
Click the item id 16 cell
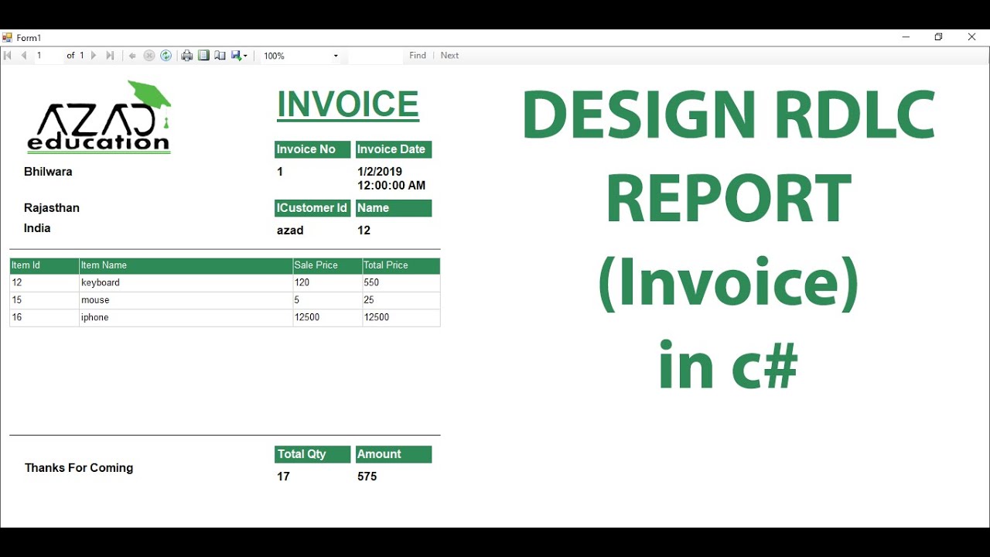(x=44, y=318)
